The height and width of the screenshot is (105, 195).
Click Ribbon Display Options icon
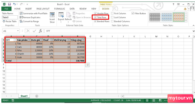click(178, 4)
